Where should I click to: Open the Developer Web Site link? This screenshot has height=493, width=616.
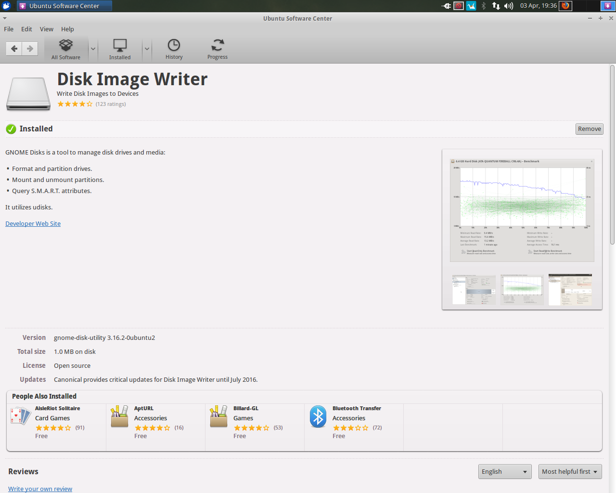33,223
